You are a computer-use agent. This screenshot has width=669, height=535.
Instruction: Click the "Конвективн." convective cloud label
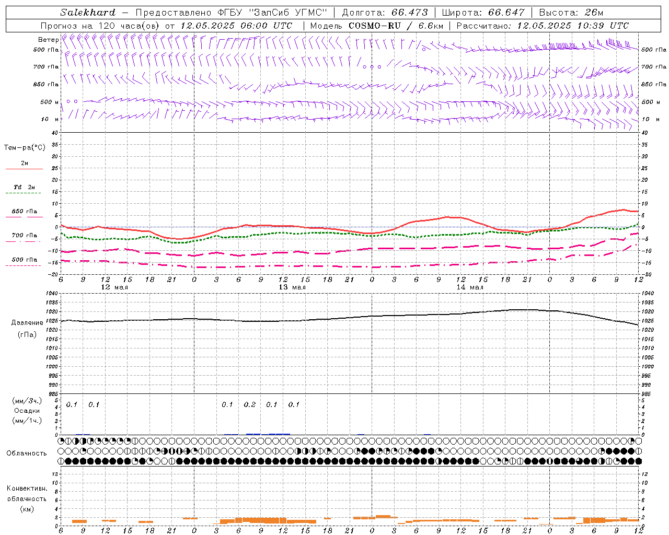click(x=27, y=489)
